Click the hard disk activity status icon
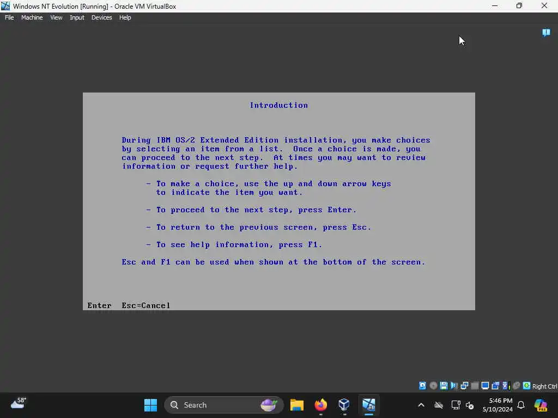558x418 pixels. coord(422,386)
